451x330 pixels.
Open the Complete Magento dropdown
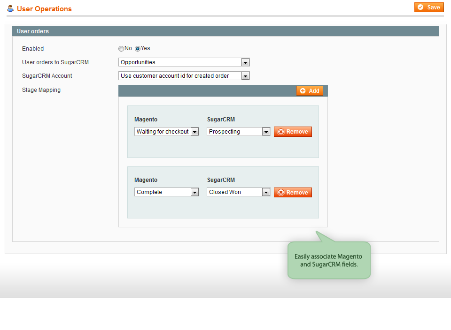click(x=166, y=192)
